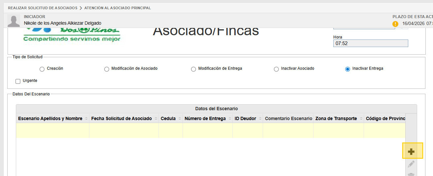The height and width of the screenshot is (176, 433).
Task: Enable the Urgente checkbox
Action: pyautogui.click(x=18, y=81)
